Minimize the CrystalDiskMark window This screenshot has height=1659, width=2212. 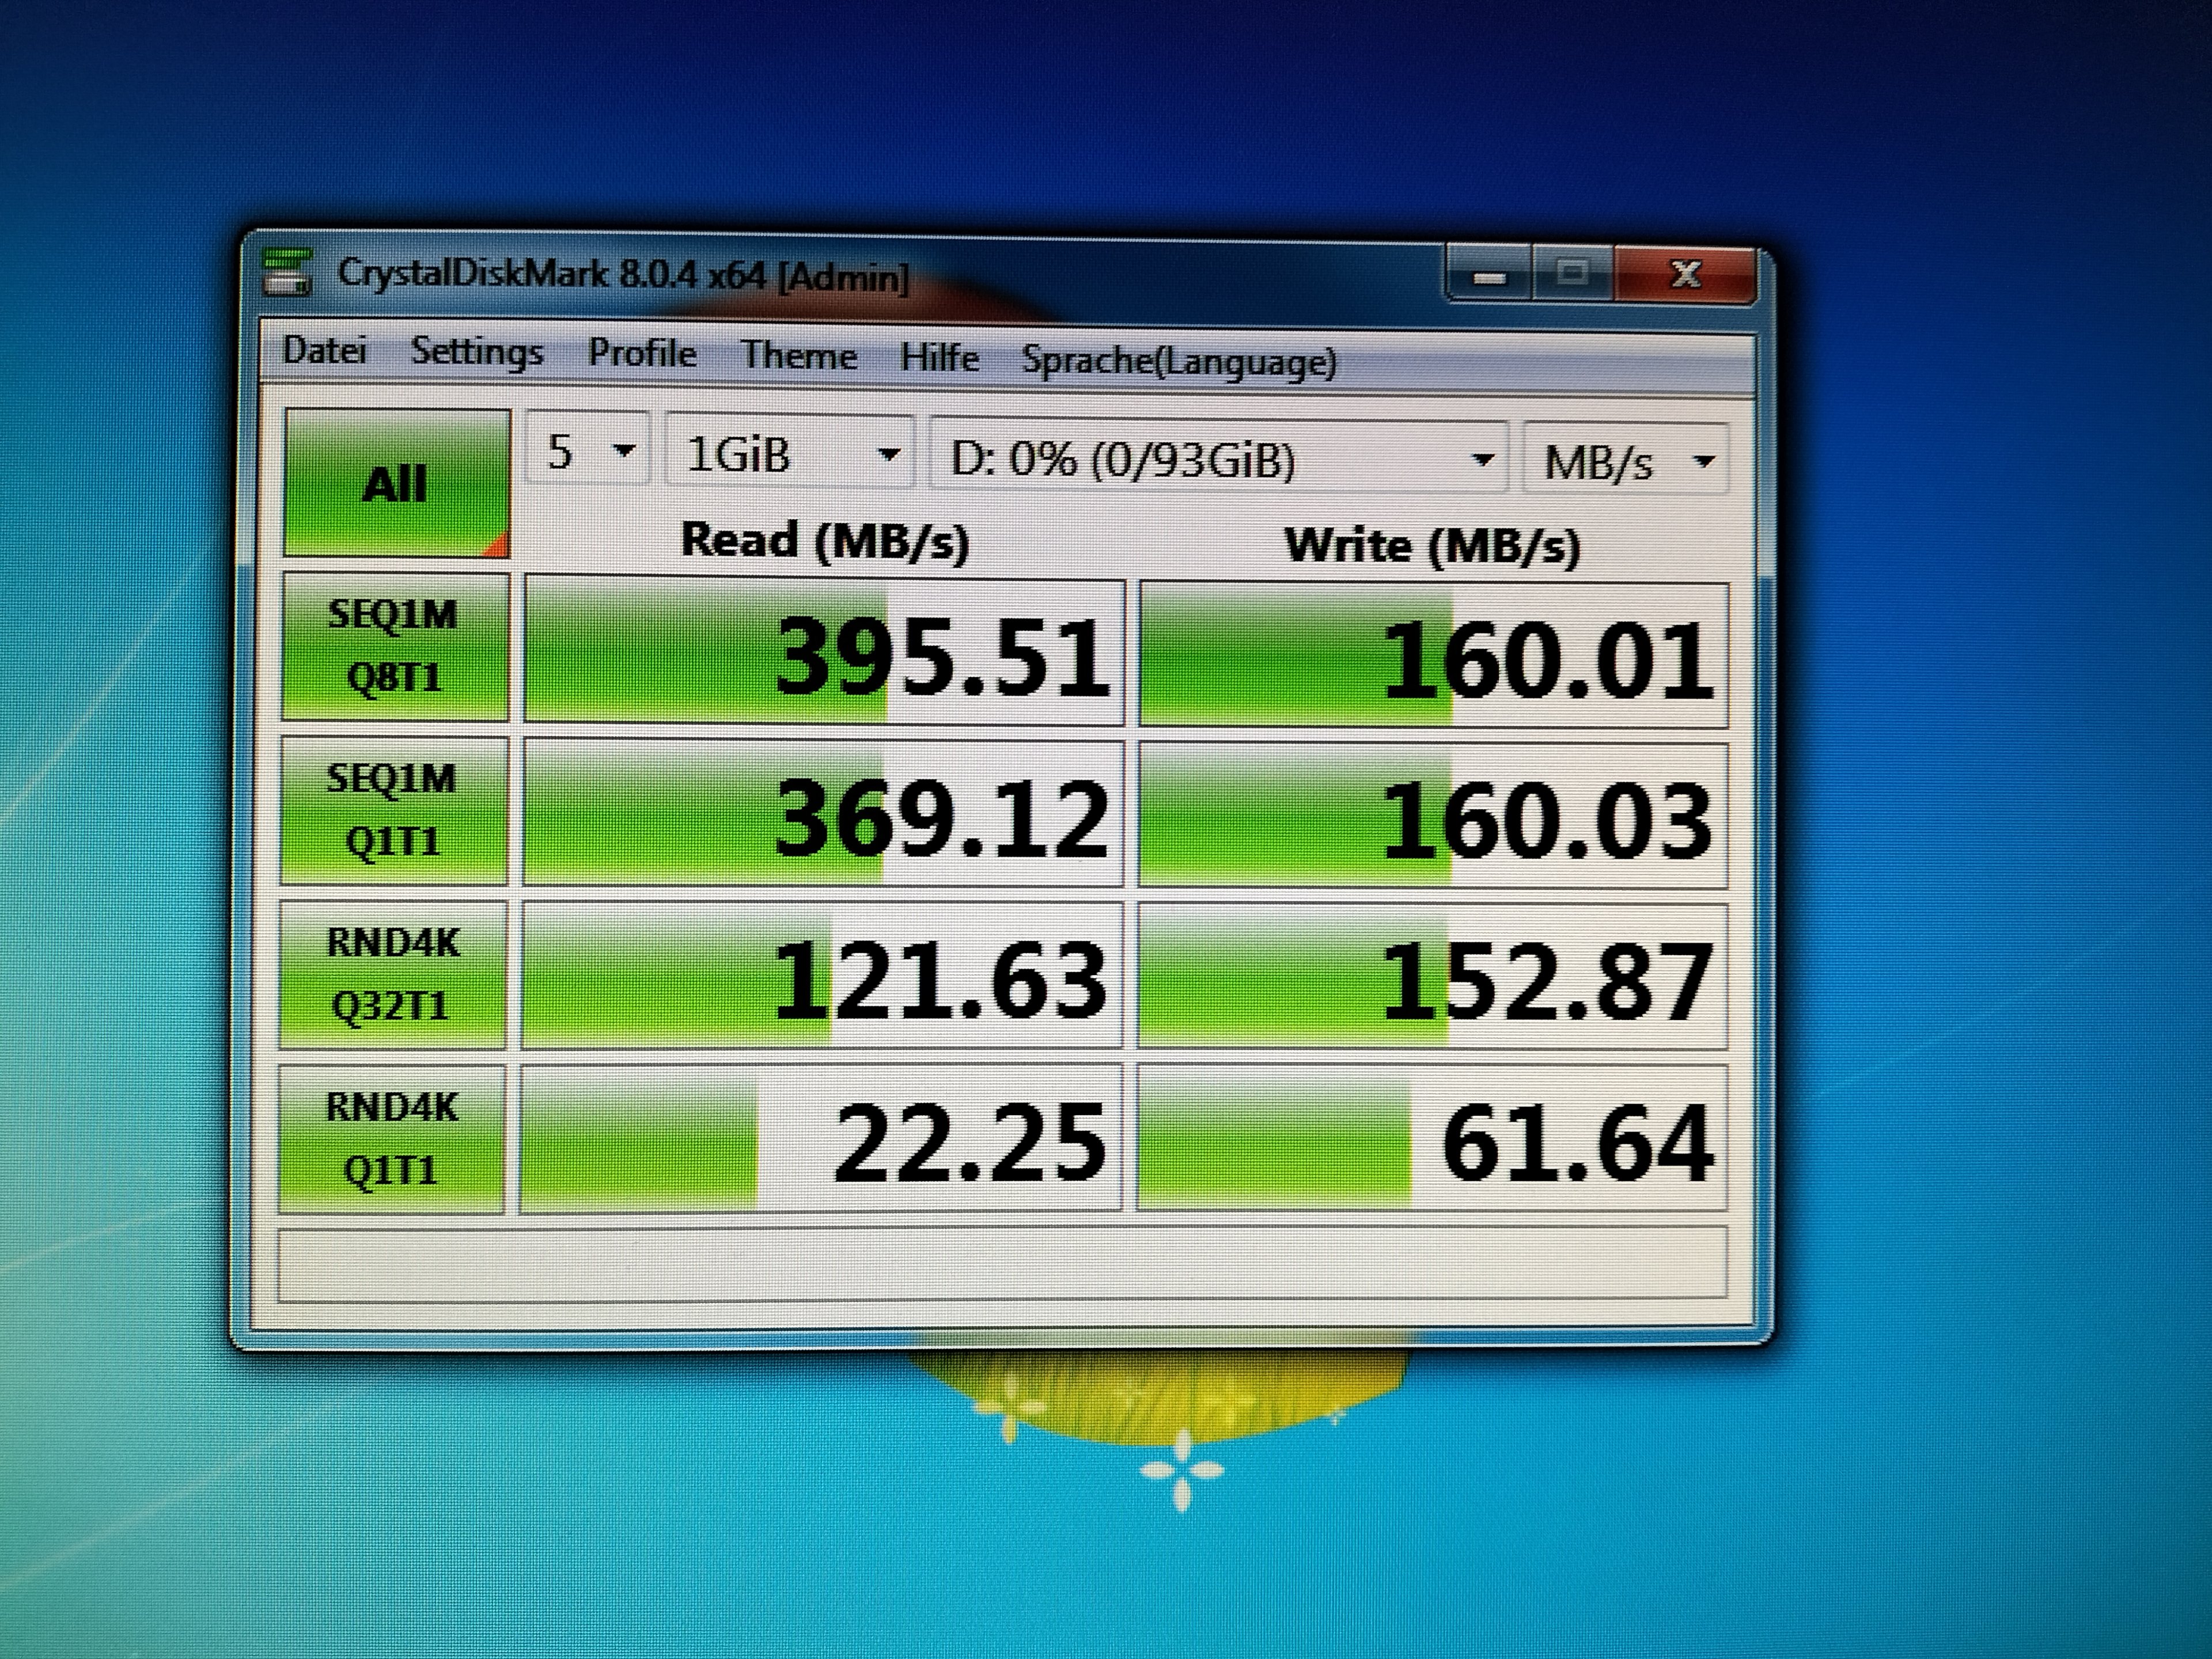tap(1490, 275)
